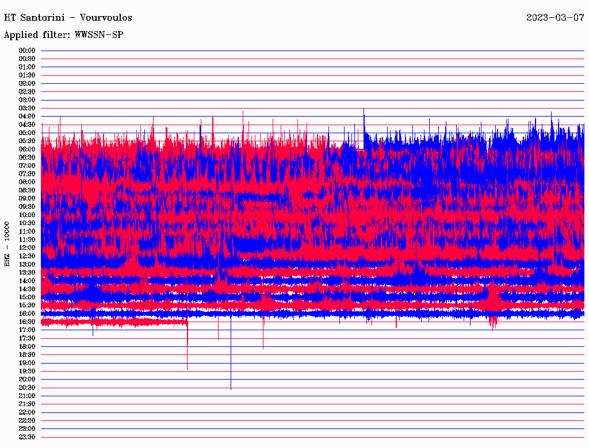589x448 pixels.
Task: Click the 23:30 time label
Action: coord(27,437)
